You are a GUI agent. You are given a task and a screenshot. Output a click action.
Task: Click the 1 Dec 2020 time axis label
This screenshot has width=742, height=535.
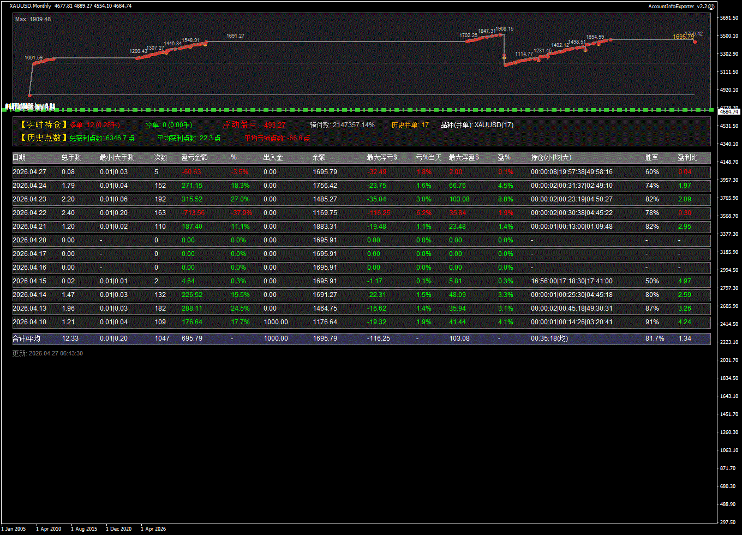(118, 528)
